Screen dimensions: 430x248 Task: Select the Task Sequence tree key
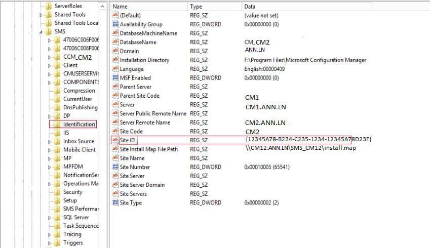pos(81,226)
